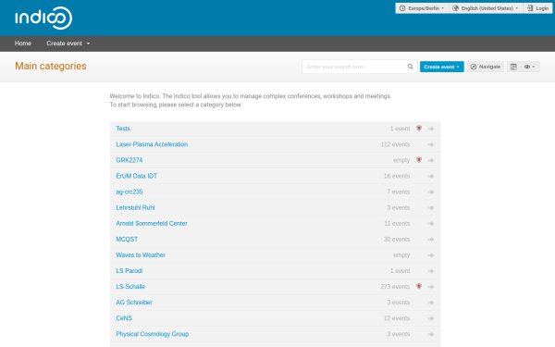Click the arrow in Physical Cosmology Group row
This screenshot has height=347, width=555.
431,334
